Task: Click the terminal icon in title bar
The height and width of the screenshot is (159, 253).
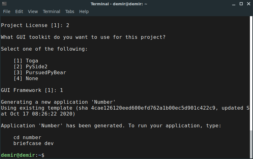Action: coord(4,4)
